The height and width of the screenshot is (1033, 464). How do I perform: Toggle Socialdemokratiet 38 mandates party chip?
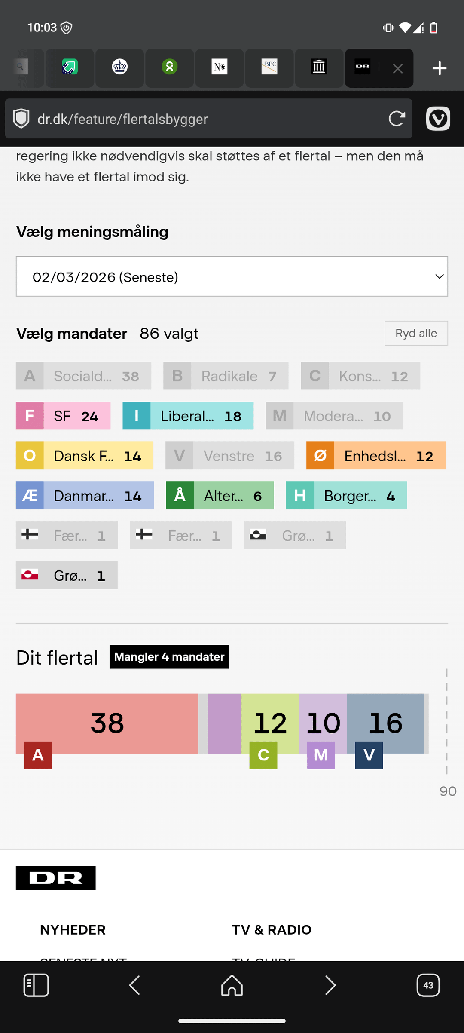[x=83, y=376]
